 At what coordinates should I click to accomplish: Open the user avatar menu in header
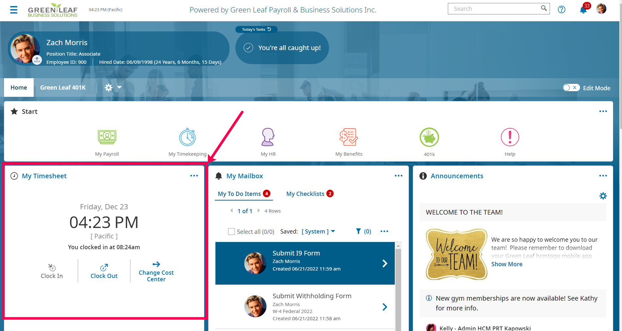click(x=601, y=9)
